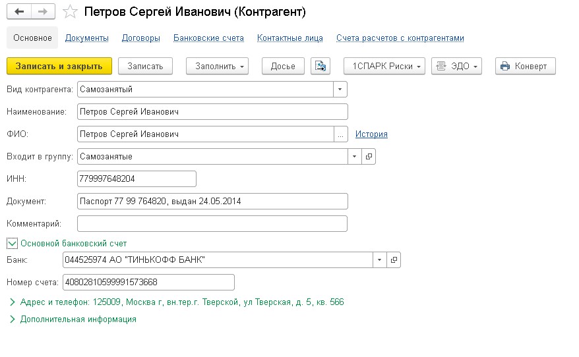
Task: Print an envelope with the Конверт button
Action: [x=525, y=66]
